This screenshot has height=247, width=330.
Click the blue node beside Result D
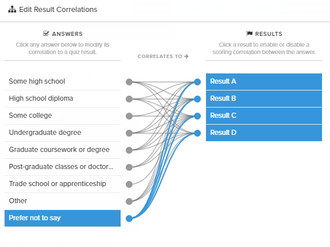[x=197, y=133]
